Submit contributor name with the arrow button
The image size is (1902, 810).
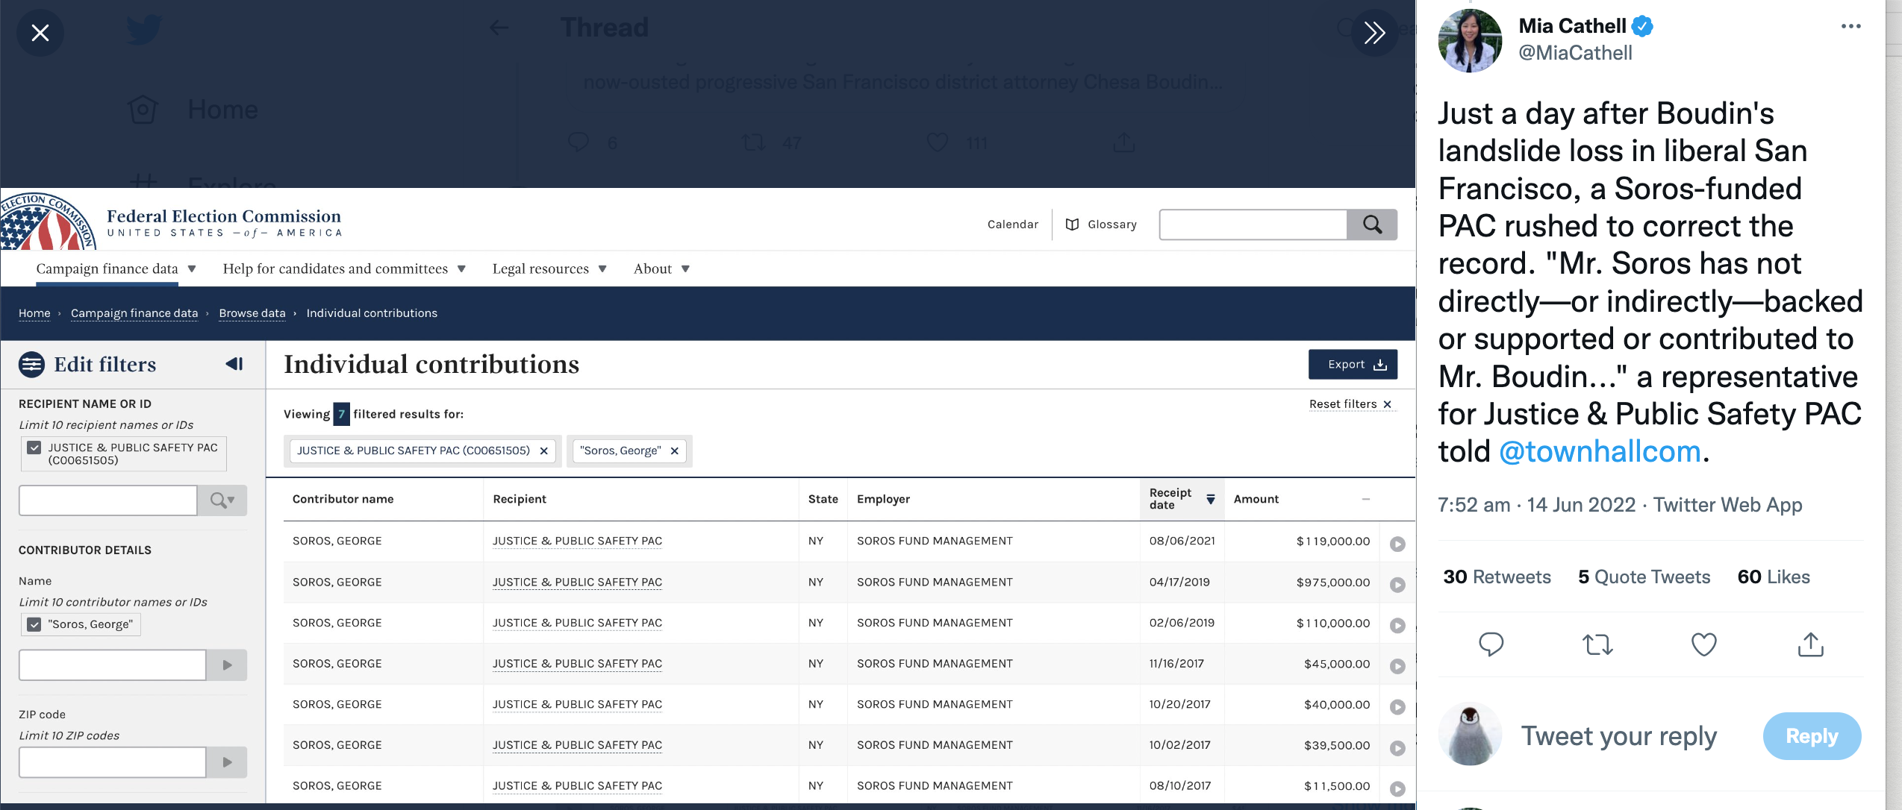(227, 665)
